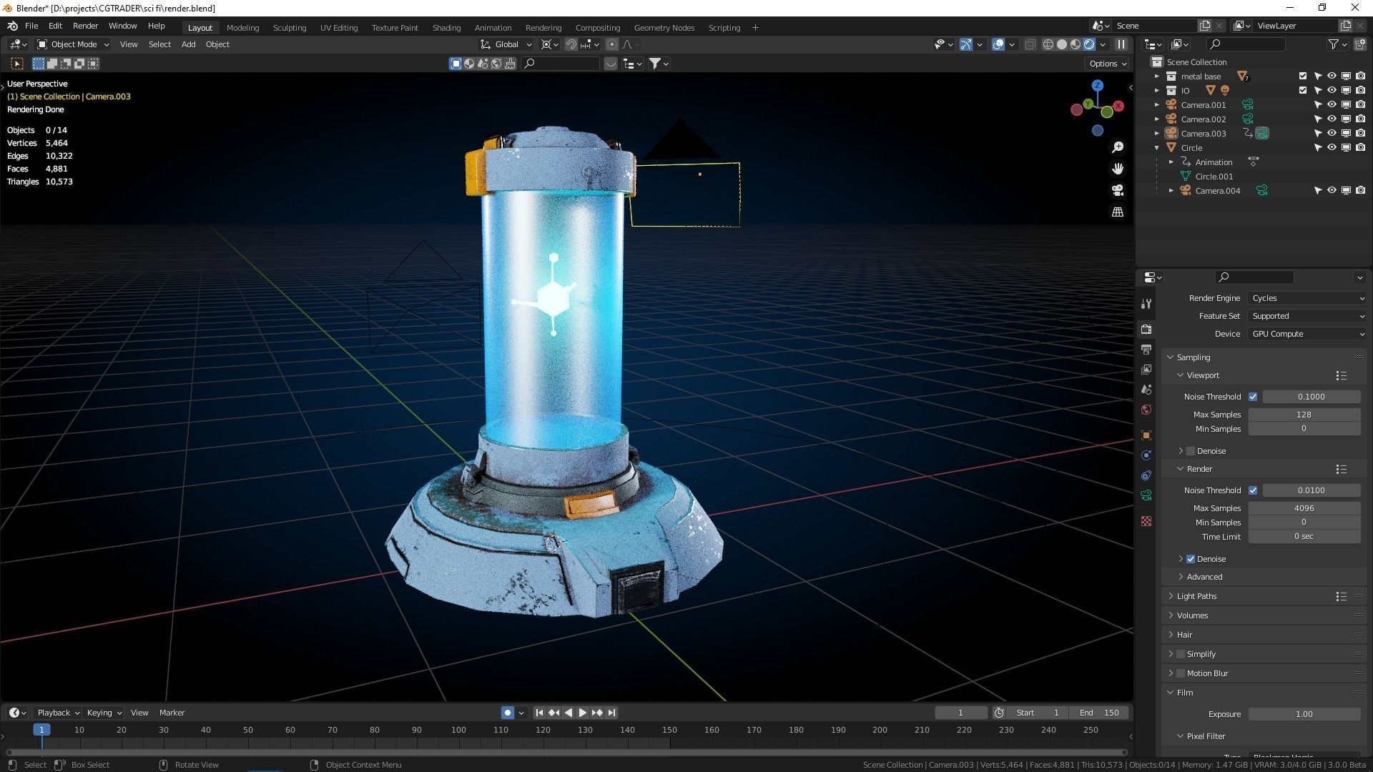Click the play animation button in timeline

pos(582,713)
